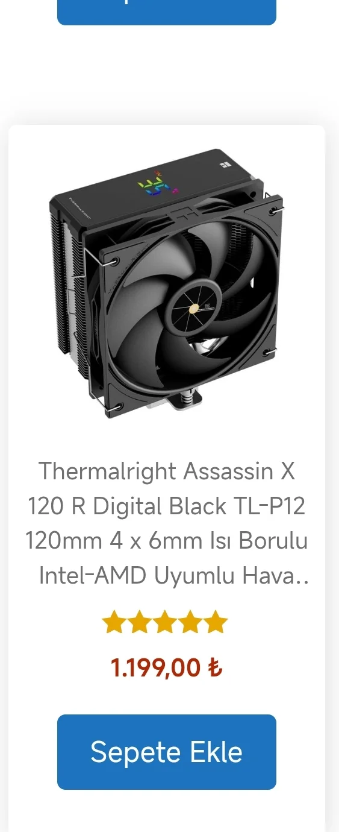This screenshot has height=832, width=339.
Task: Click the '120 R Digital Black TL-P12' line
Action: click(x=166, y=506)
